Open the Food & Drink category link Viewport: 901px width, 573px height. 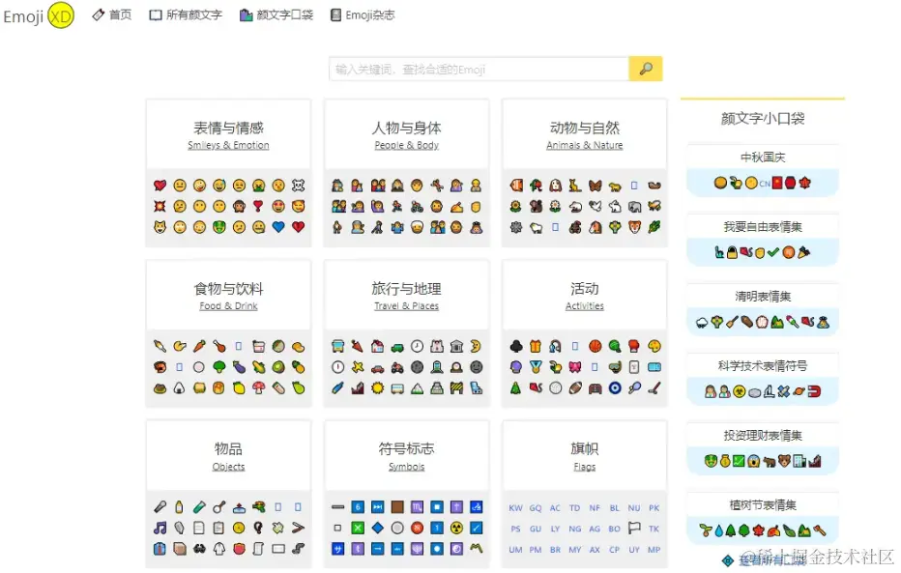(x=228, y=306)
